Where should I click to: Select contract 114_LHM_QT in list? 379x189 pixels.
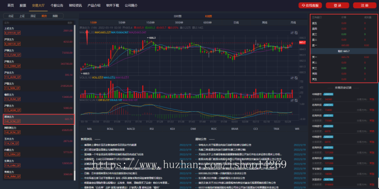click(12, 165)
